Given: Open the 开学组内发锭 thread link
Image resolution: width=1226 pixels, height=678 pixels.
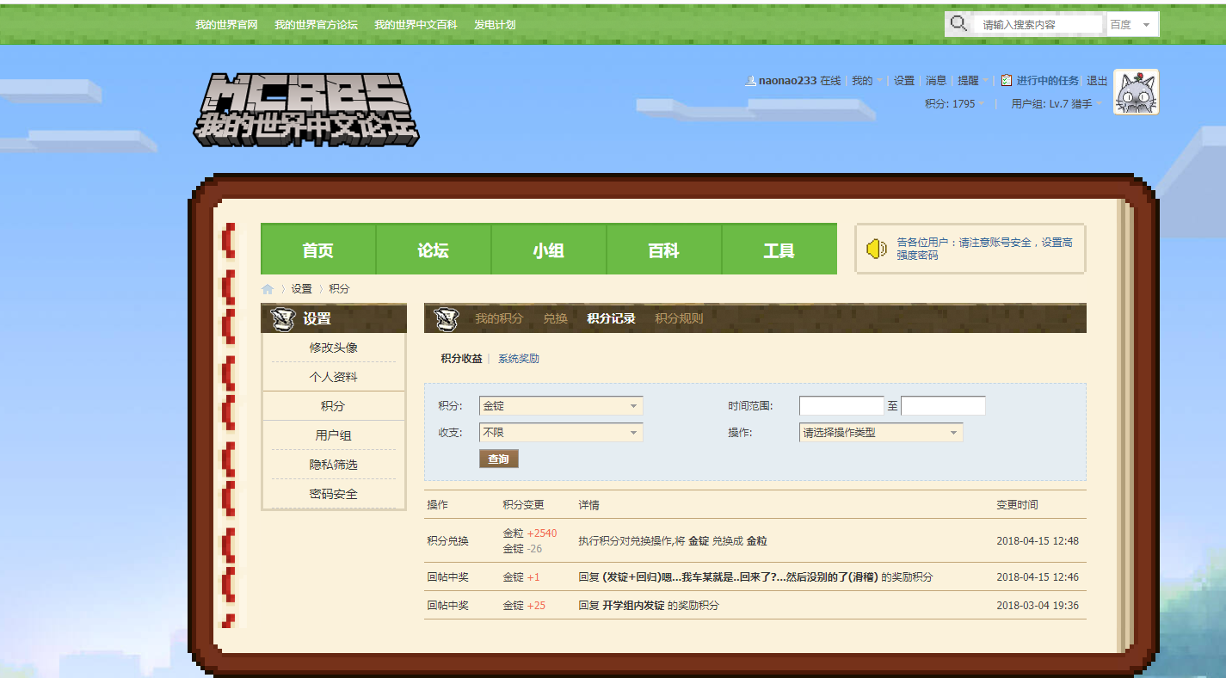Looking at the screenshot, I should (x=633, y=606).
